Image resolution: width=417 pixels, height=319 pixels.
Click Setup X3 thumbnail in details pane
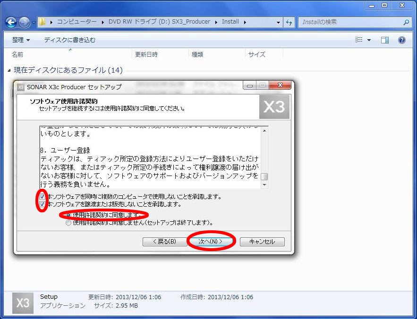coord(23,303)
